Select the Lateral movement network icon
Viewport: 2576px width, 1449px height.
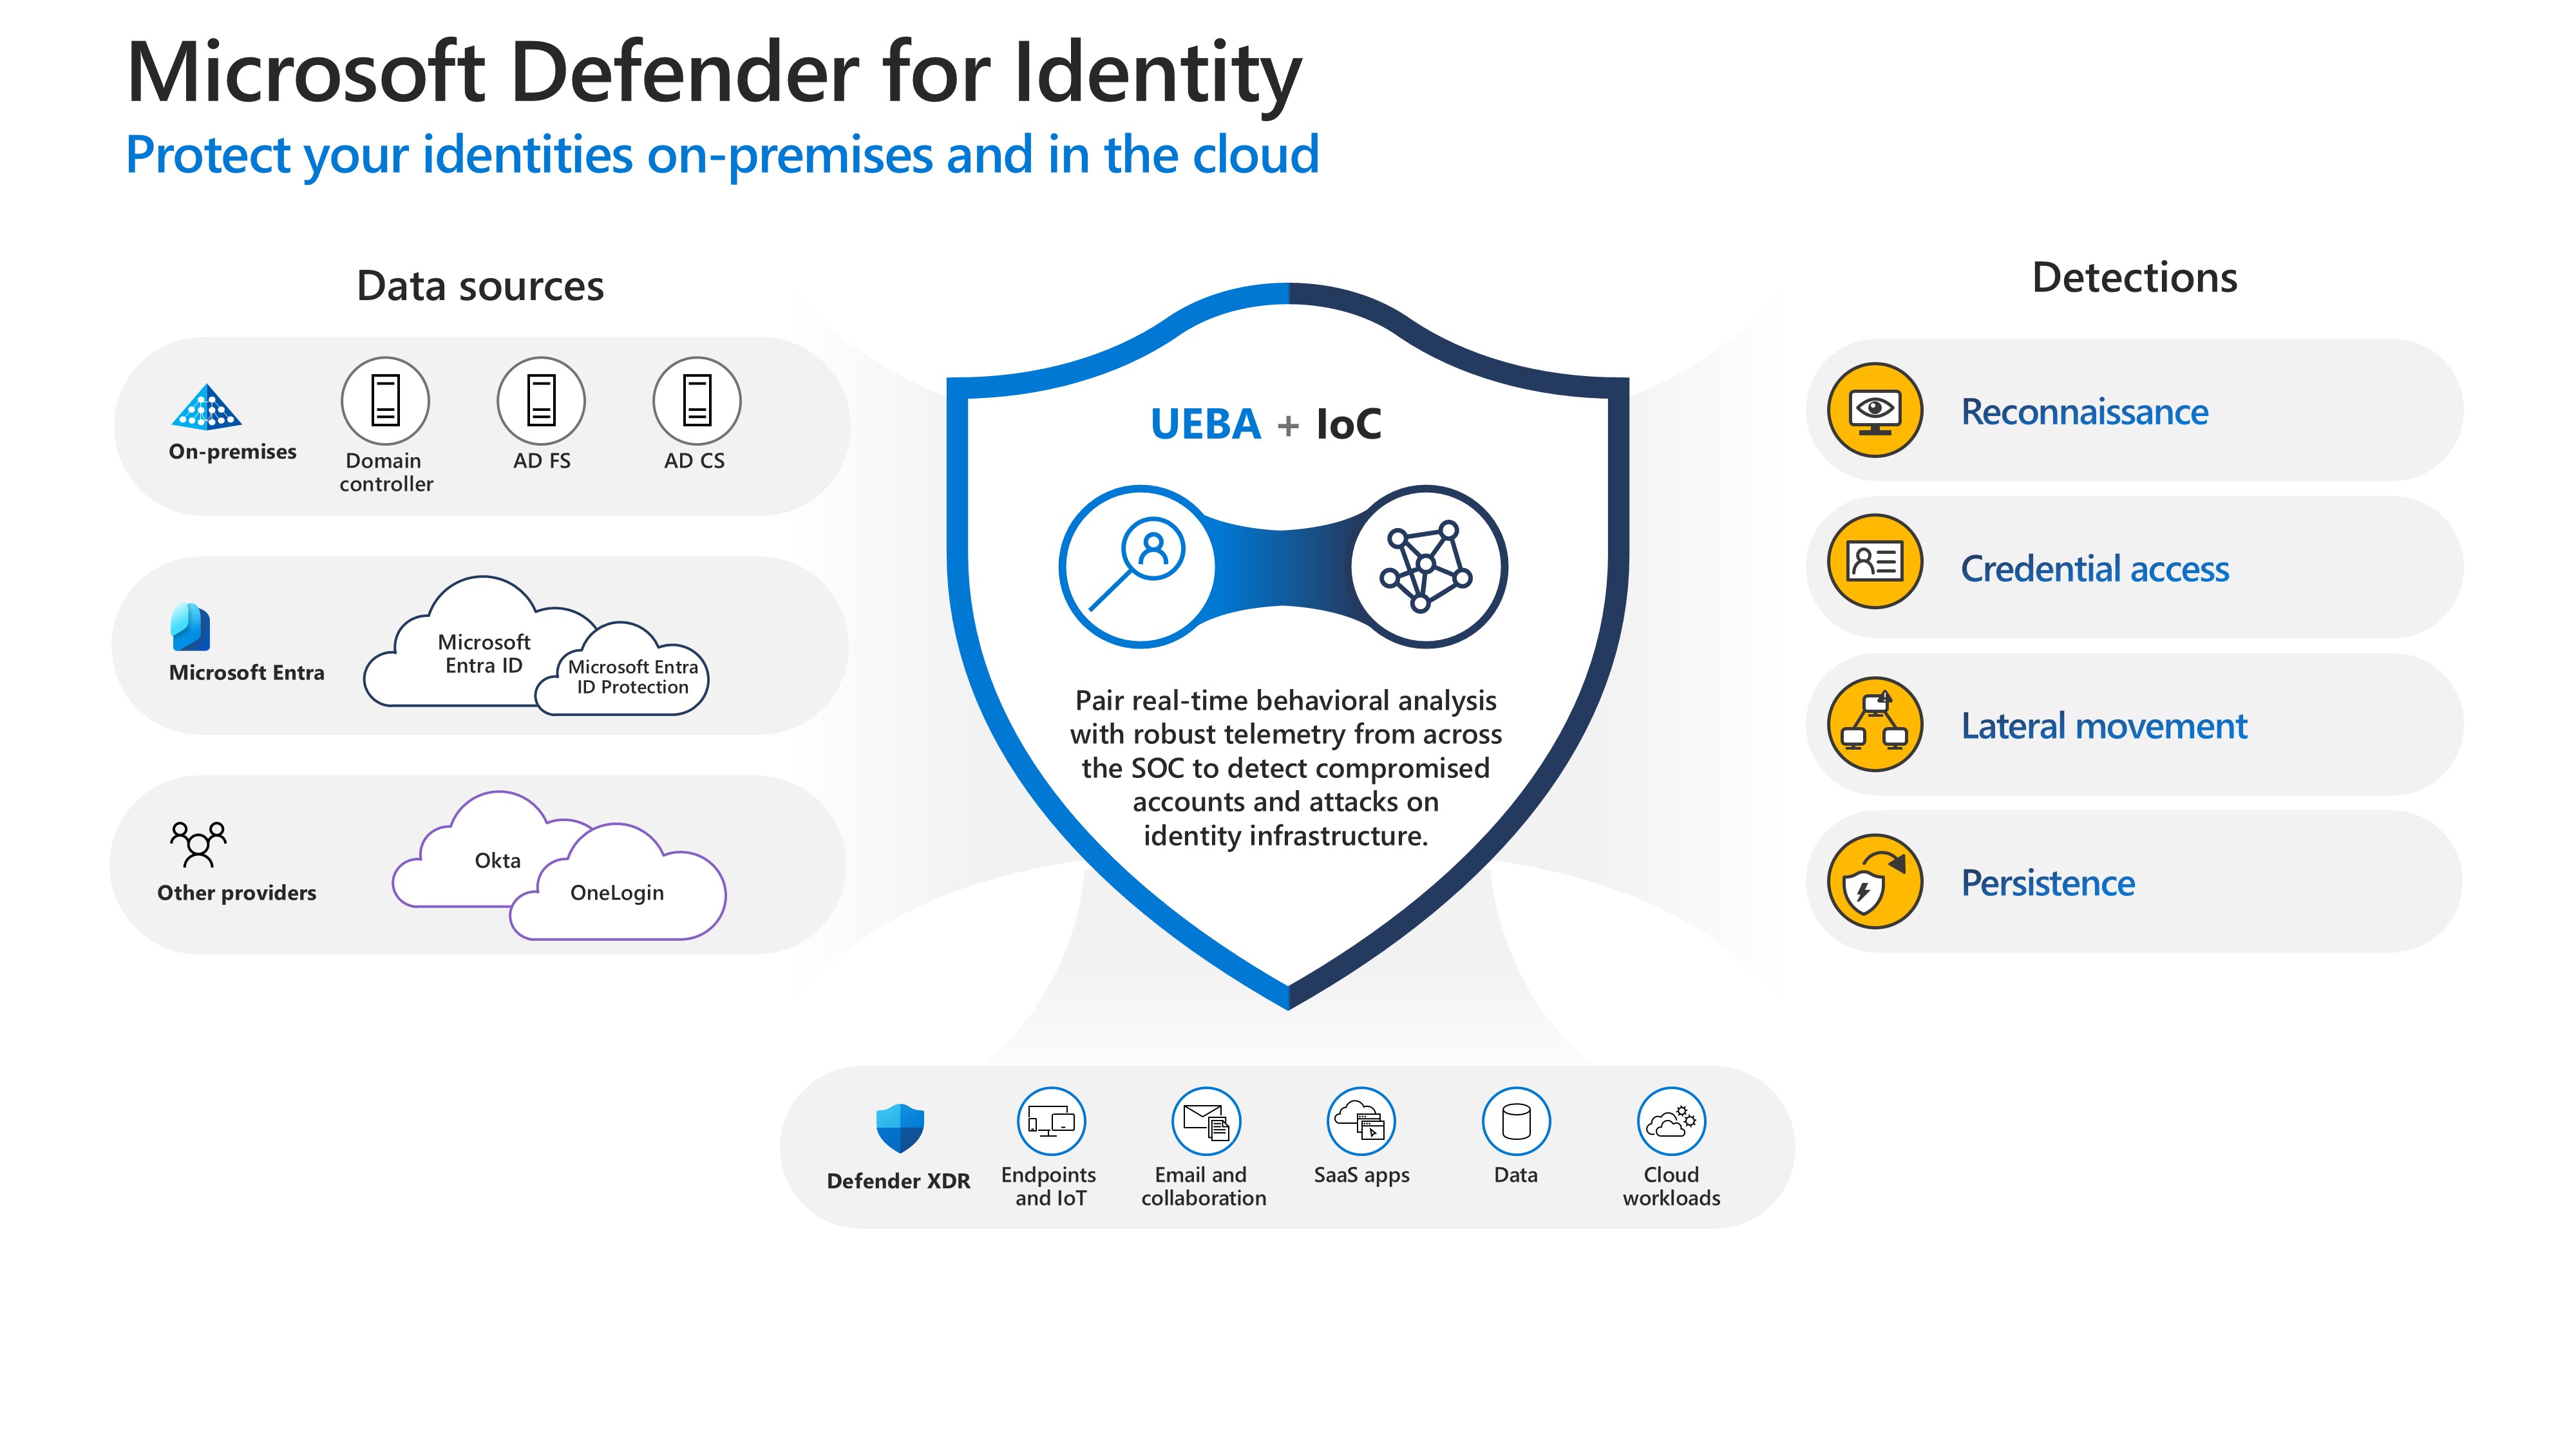pos(1874,724)
